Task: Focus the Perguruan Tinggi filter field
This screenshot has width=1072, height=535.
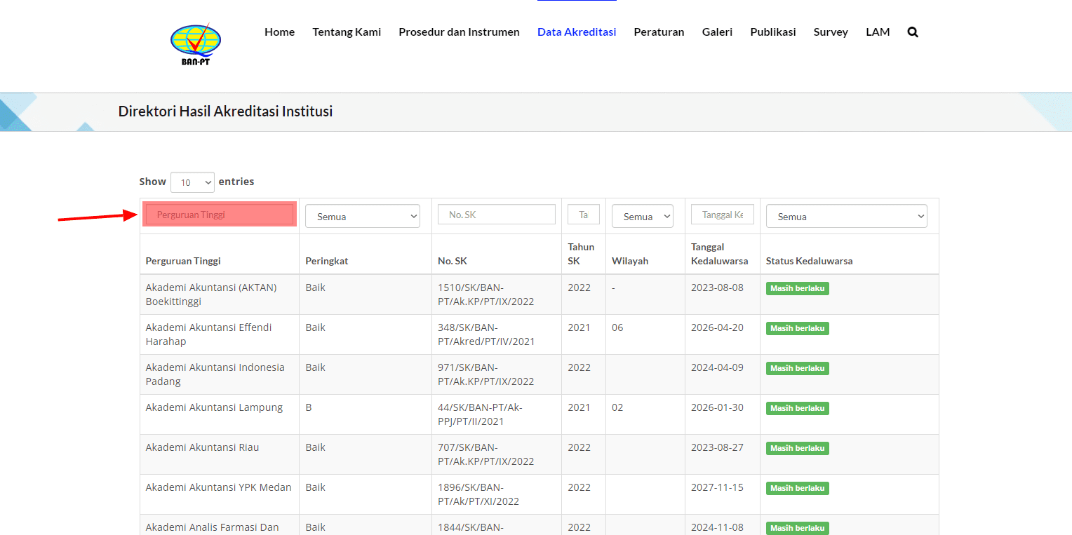Action: click(x=220, y=215)
